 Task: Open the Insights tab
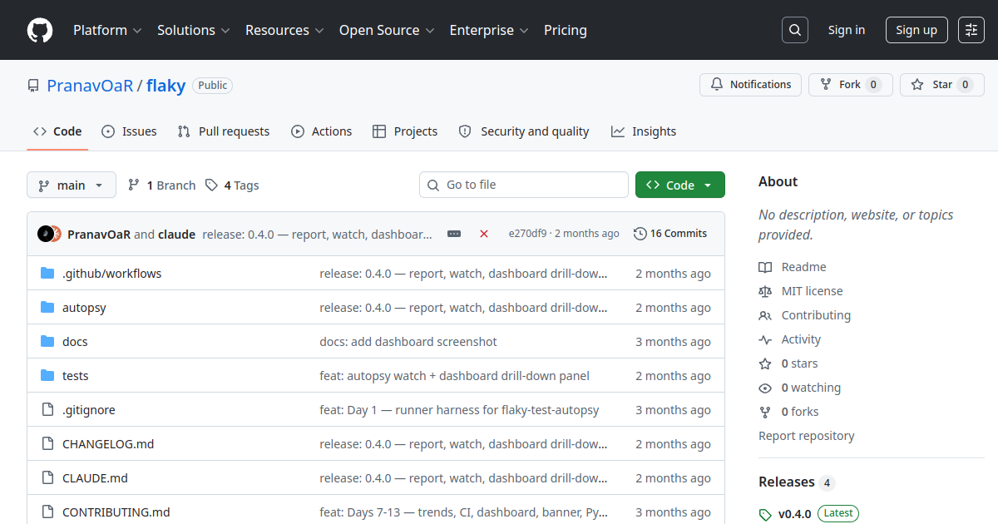coord(644,131)
